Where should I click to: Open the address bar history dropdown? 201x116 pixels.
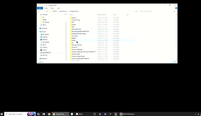[135, 11]
